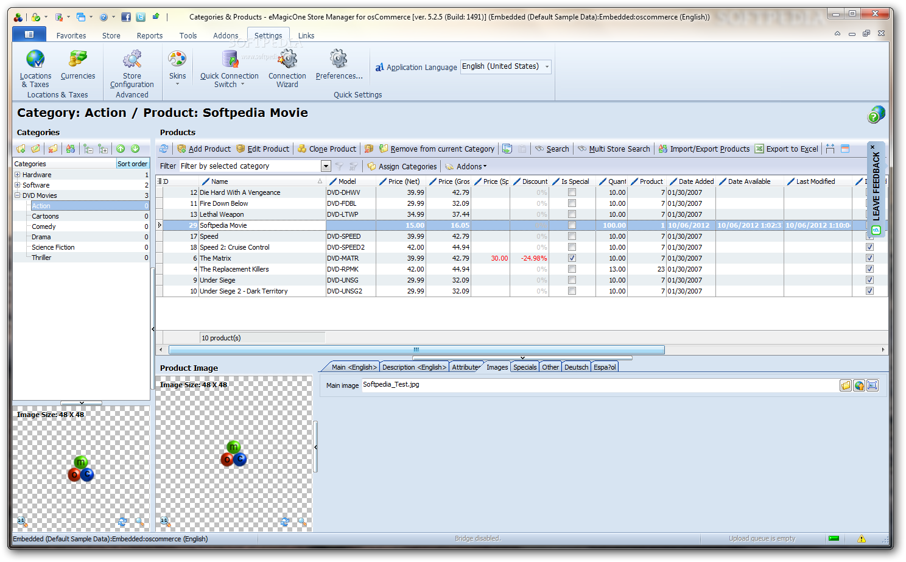Click the globe icon beside Main image field

859,385
